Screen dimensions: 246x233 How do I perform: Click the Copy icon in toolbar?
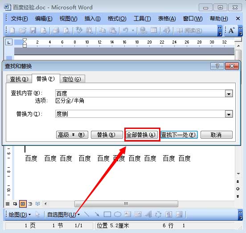click(102, 30)
